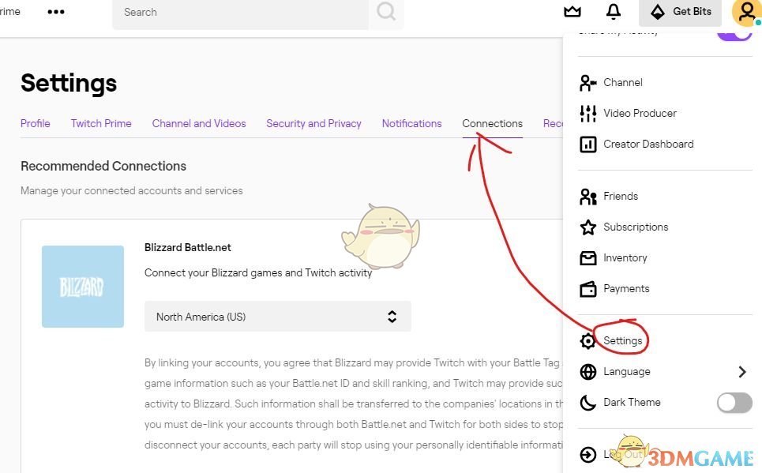This screenshot has height=473, width=762.
Task: Click inside the Search input field
Action: click(240, 12)
